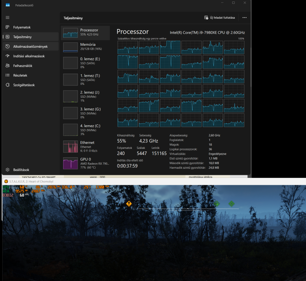Click the Indítási alkalmazások gauge icon
The height and width of the screenshot is (281, 306).
tap(7, 56)
